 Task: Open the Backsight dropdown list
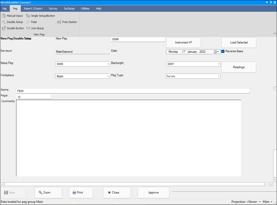pyautogui.click(x=218, y=64)
